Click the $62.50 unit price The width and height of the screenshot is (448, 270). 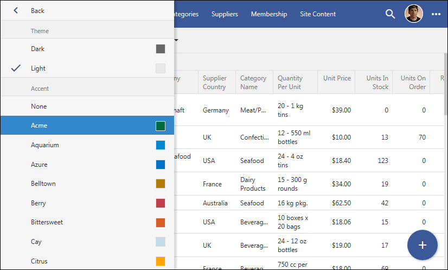pos(342,203)
